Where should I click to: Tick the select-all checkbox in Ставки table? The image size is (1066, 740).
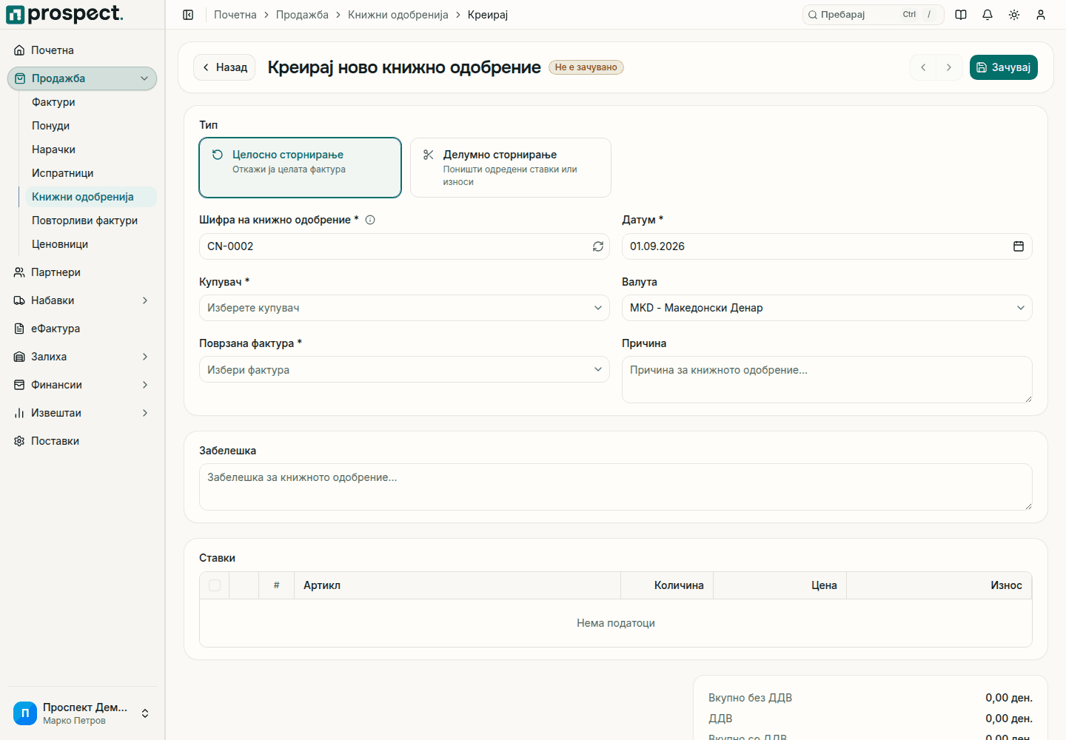215,585
